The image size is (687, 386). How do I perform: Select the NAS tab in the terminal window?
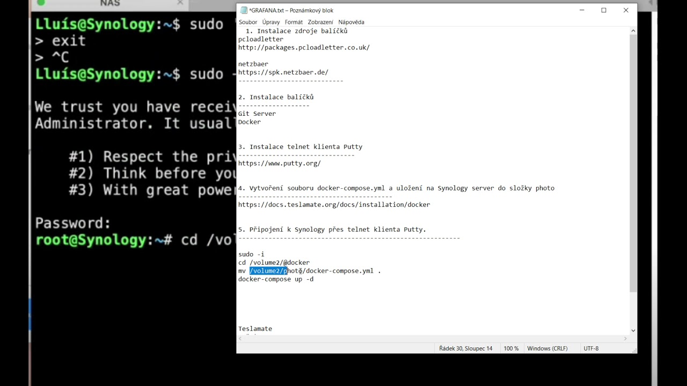pyautogui.click(x=110, y=3)
